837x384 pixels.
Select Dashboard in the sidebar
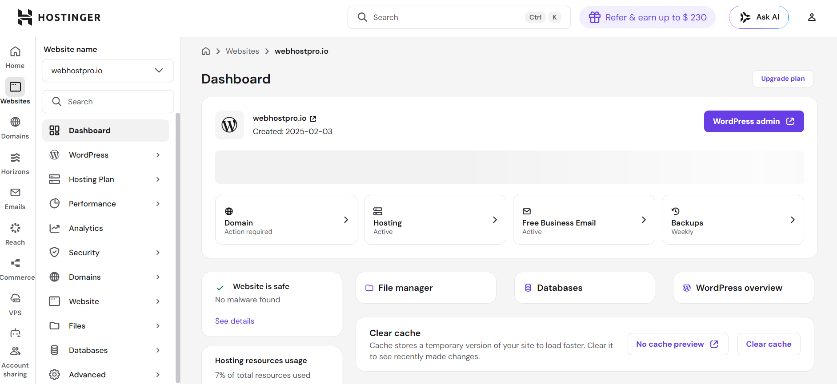[105, 131]
